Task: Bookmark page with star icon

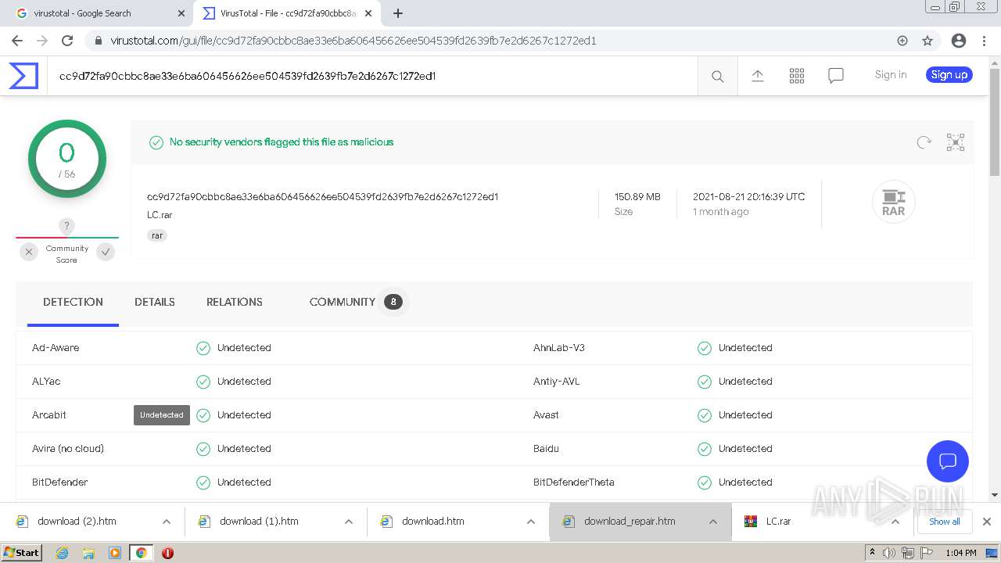Action: click(927, 41)
